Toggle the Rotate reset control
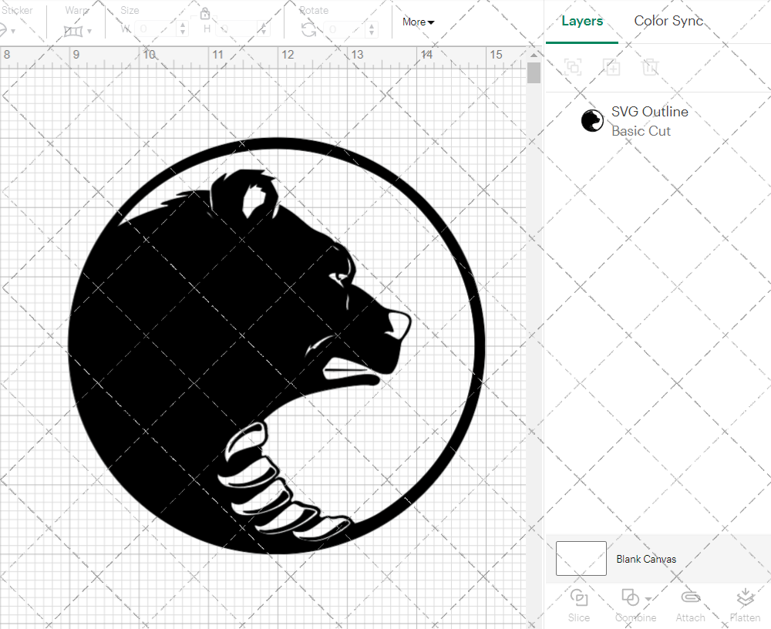The height and width of the screenshot is (629, 771). [x=308, y=28]
